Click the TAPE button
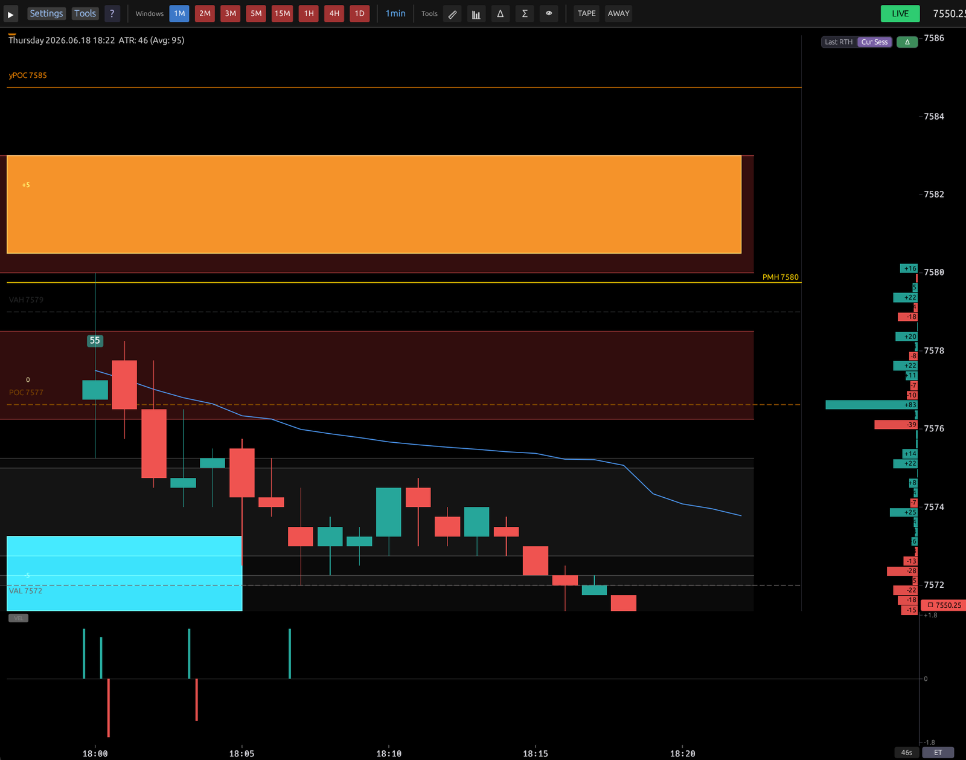966x760 pixels. [x=586, y=13]
